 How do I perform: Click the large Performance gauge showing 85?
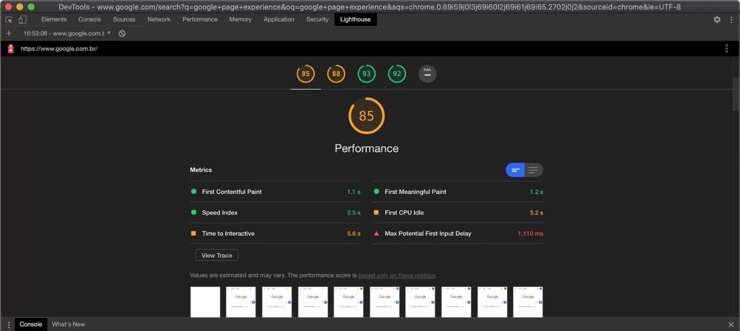[367, 116]
